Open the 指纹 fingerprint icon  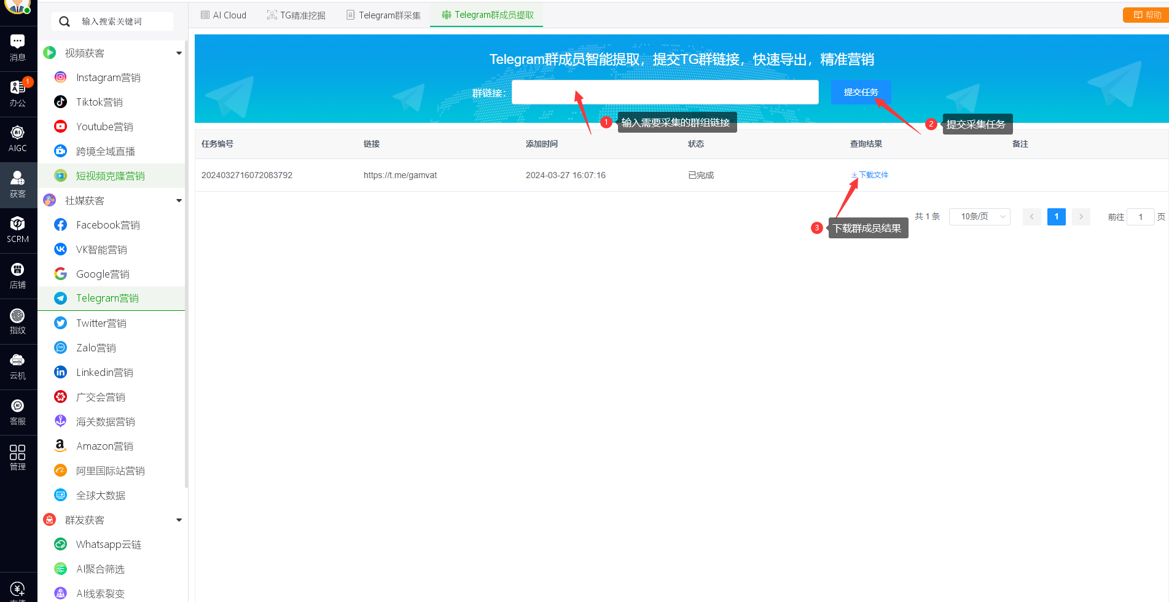coord(18,321)
